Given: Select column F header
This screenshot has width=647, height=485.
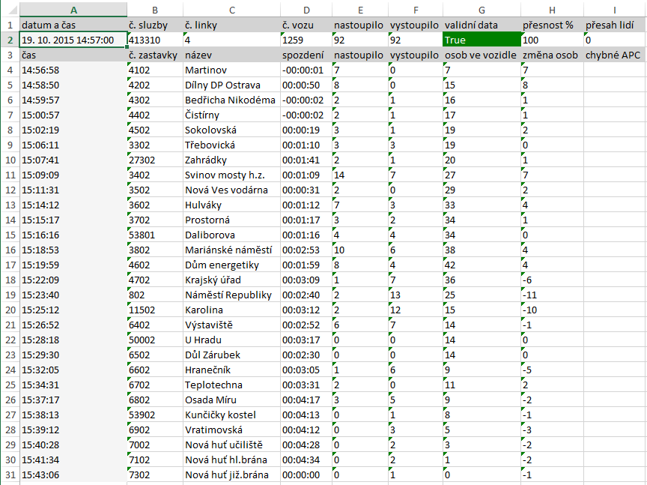Looking at the screenshot, I should coord(416,10).
